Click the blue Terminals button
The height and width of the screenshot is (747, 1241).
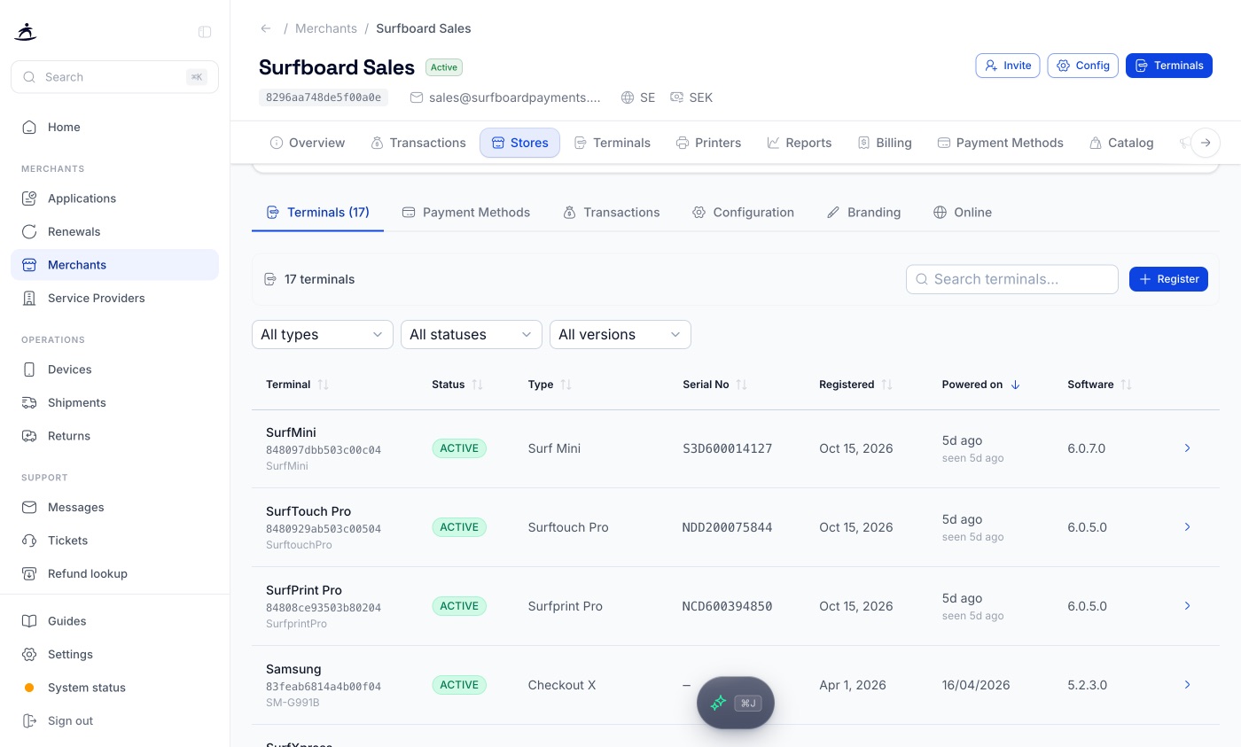coord(1169,66)
